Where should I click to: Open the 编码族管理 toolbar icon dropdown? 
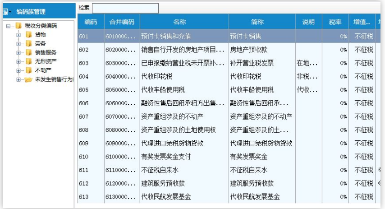pos(7,12)
